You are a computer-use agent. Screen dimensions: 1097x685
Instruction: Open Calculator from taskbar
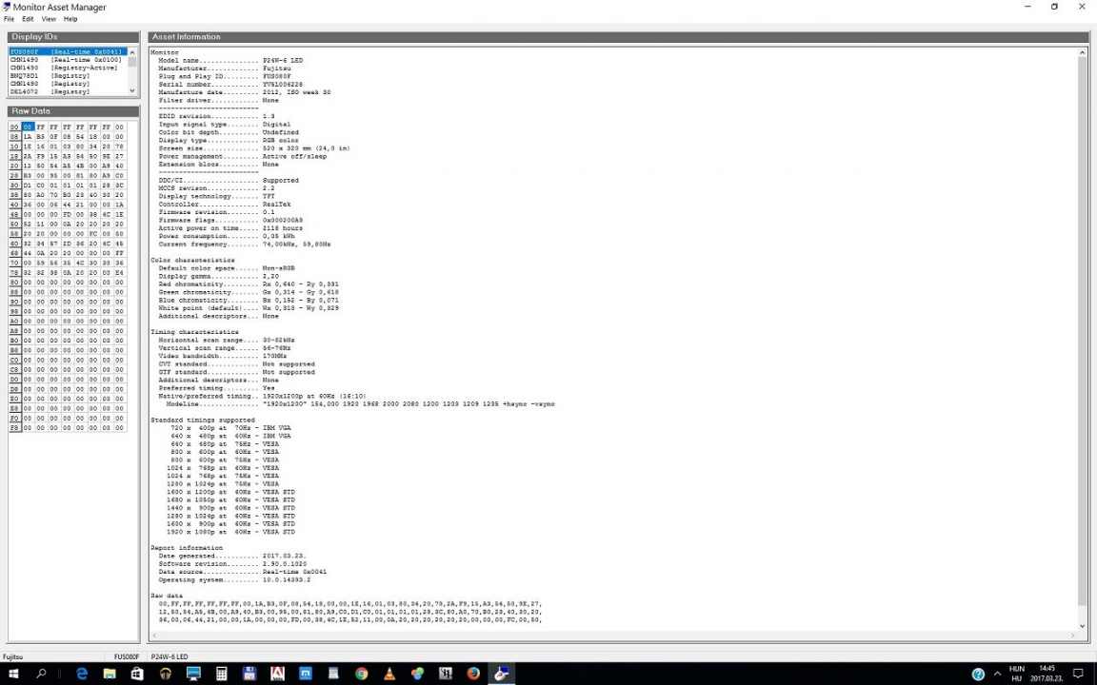pyautogui.click(x=222, y=674)
